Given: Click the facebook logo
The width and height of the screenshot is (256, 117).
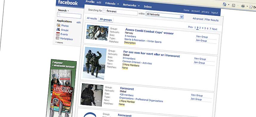Looking at the screenshot, I should 68,2.
